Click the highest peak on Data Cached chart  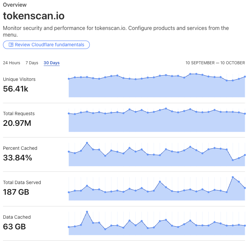click(87, 212)
